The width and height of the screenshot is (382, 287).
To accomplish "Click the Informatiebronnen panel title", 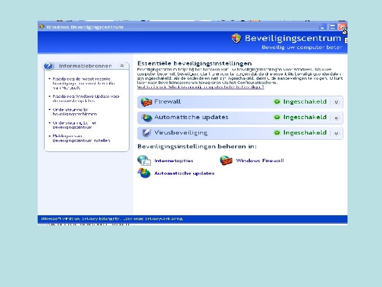I will click(85, 66).
